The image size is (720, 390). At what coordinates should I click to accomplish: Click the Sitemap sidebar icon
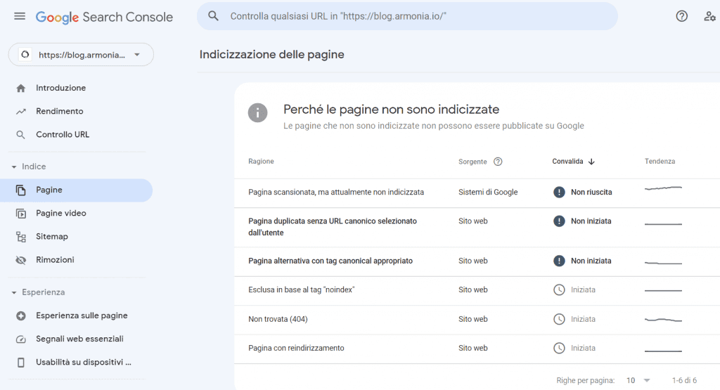pos(21,237)
